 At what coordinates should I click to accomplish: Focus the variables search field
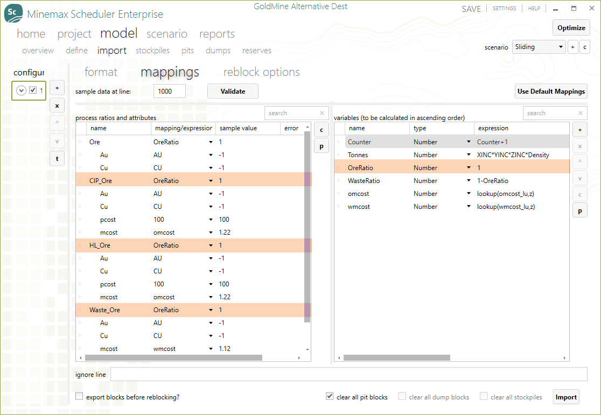click(550, 113)
